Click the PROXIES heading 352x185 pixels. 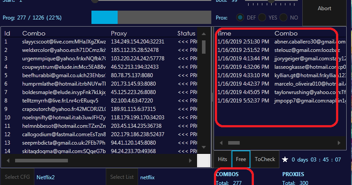pyautogui.click(x=293, y=174)
